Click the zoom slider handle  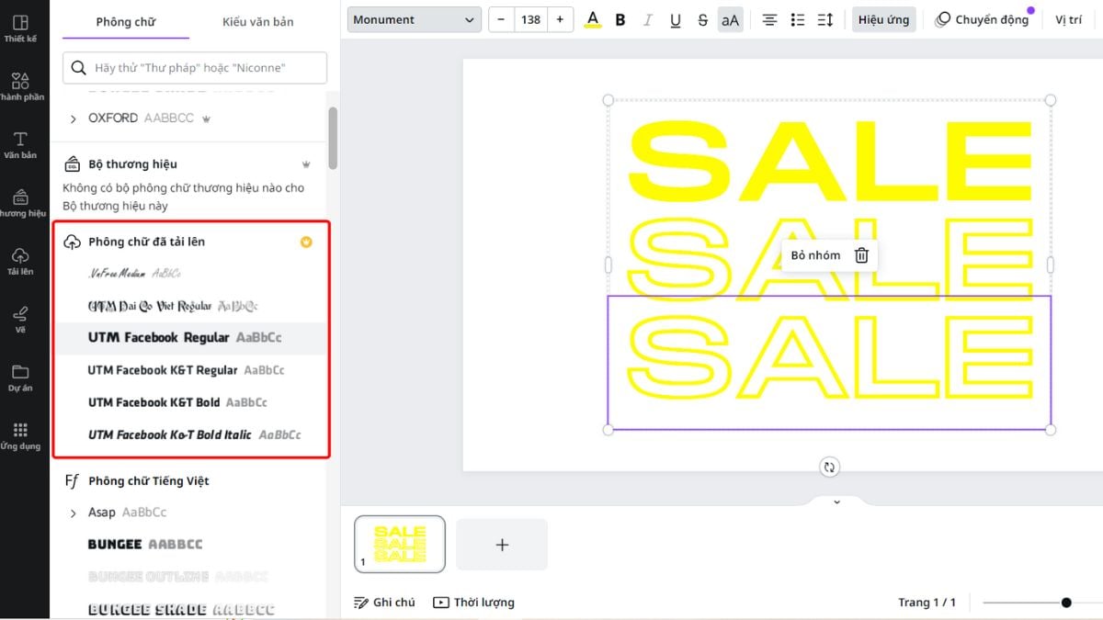[x=1066, y=603]
